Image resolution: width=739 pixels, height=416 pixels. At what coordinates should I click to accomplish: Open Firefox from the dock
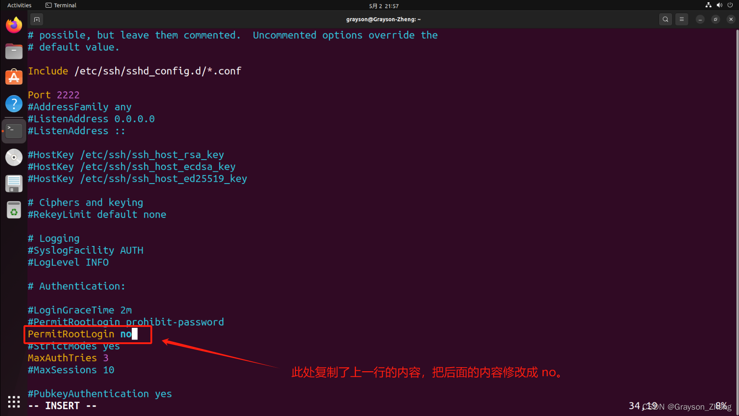(x=14, y=25)
